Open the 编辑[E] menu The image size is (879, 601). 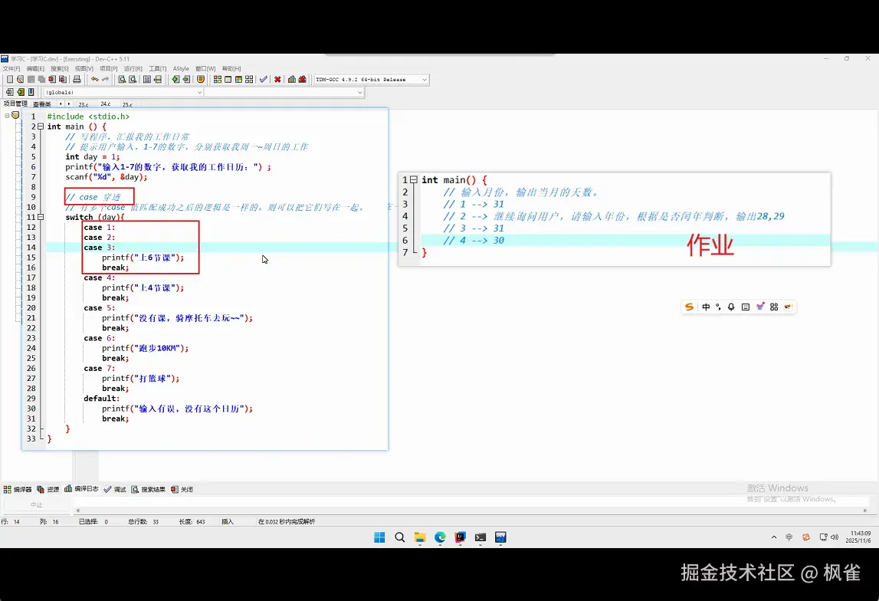[x=34, y=68]
